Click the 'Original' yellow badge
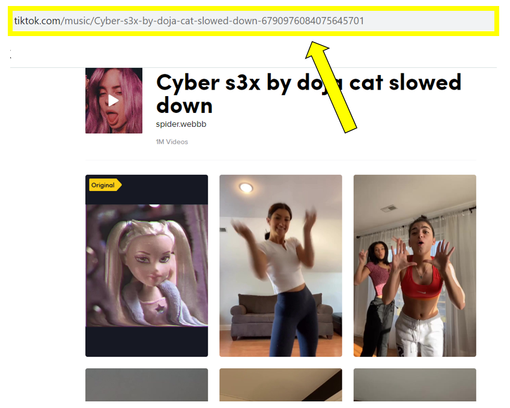 click(x=105, y=185)
